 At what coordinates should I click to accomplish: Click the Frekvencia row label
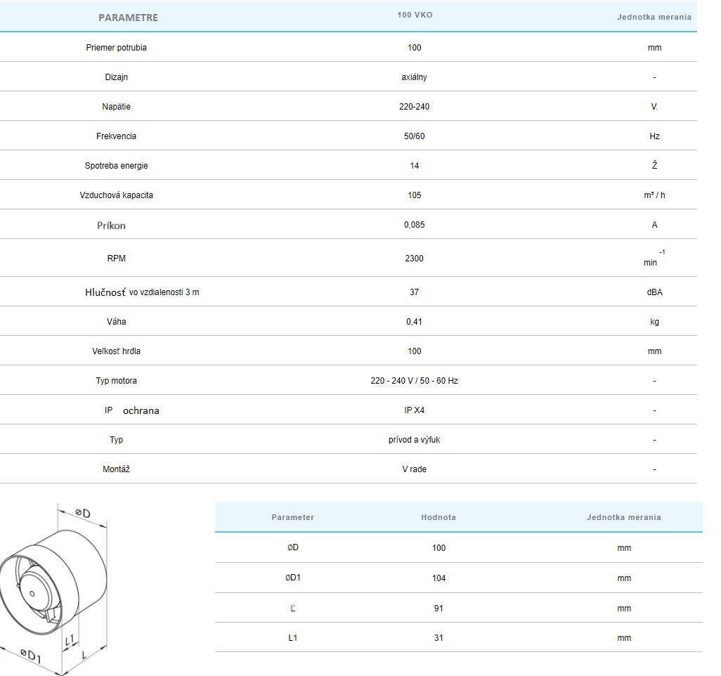coord(116,136)
